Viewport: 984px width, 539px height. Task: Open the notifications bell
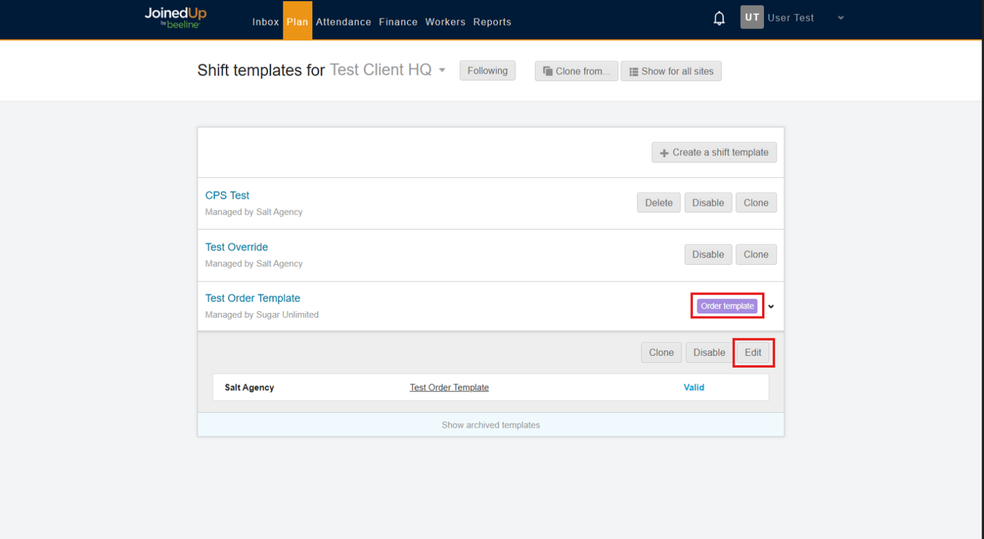pos(719,18)
